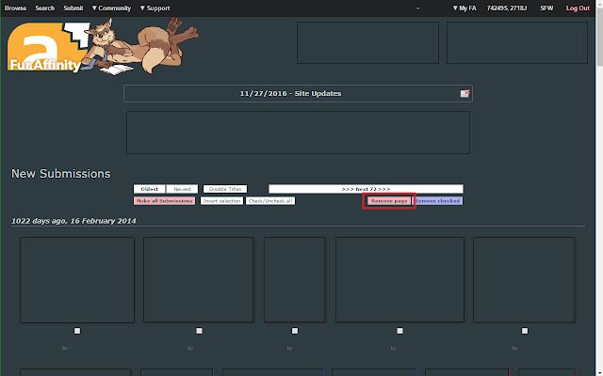The width and height of the screenshot is (603, 376).
Task: Click Nuke all Submissions button
Action: (x=164, y=201)
